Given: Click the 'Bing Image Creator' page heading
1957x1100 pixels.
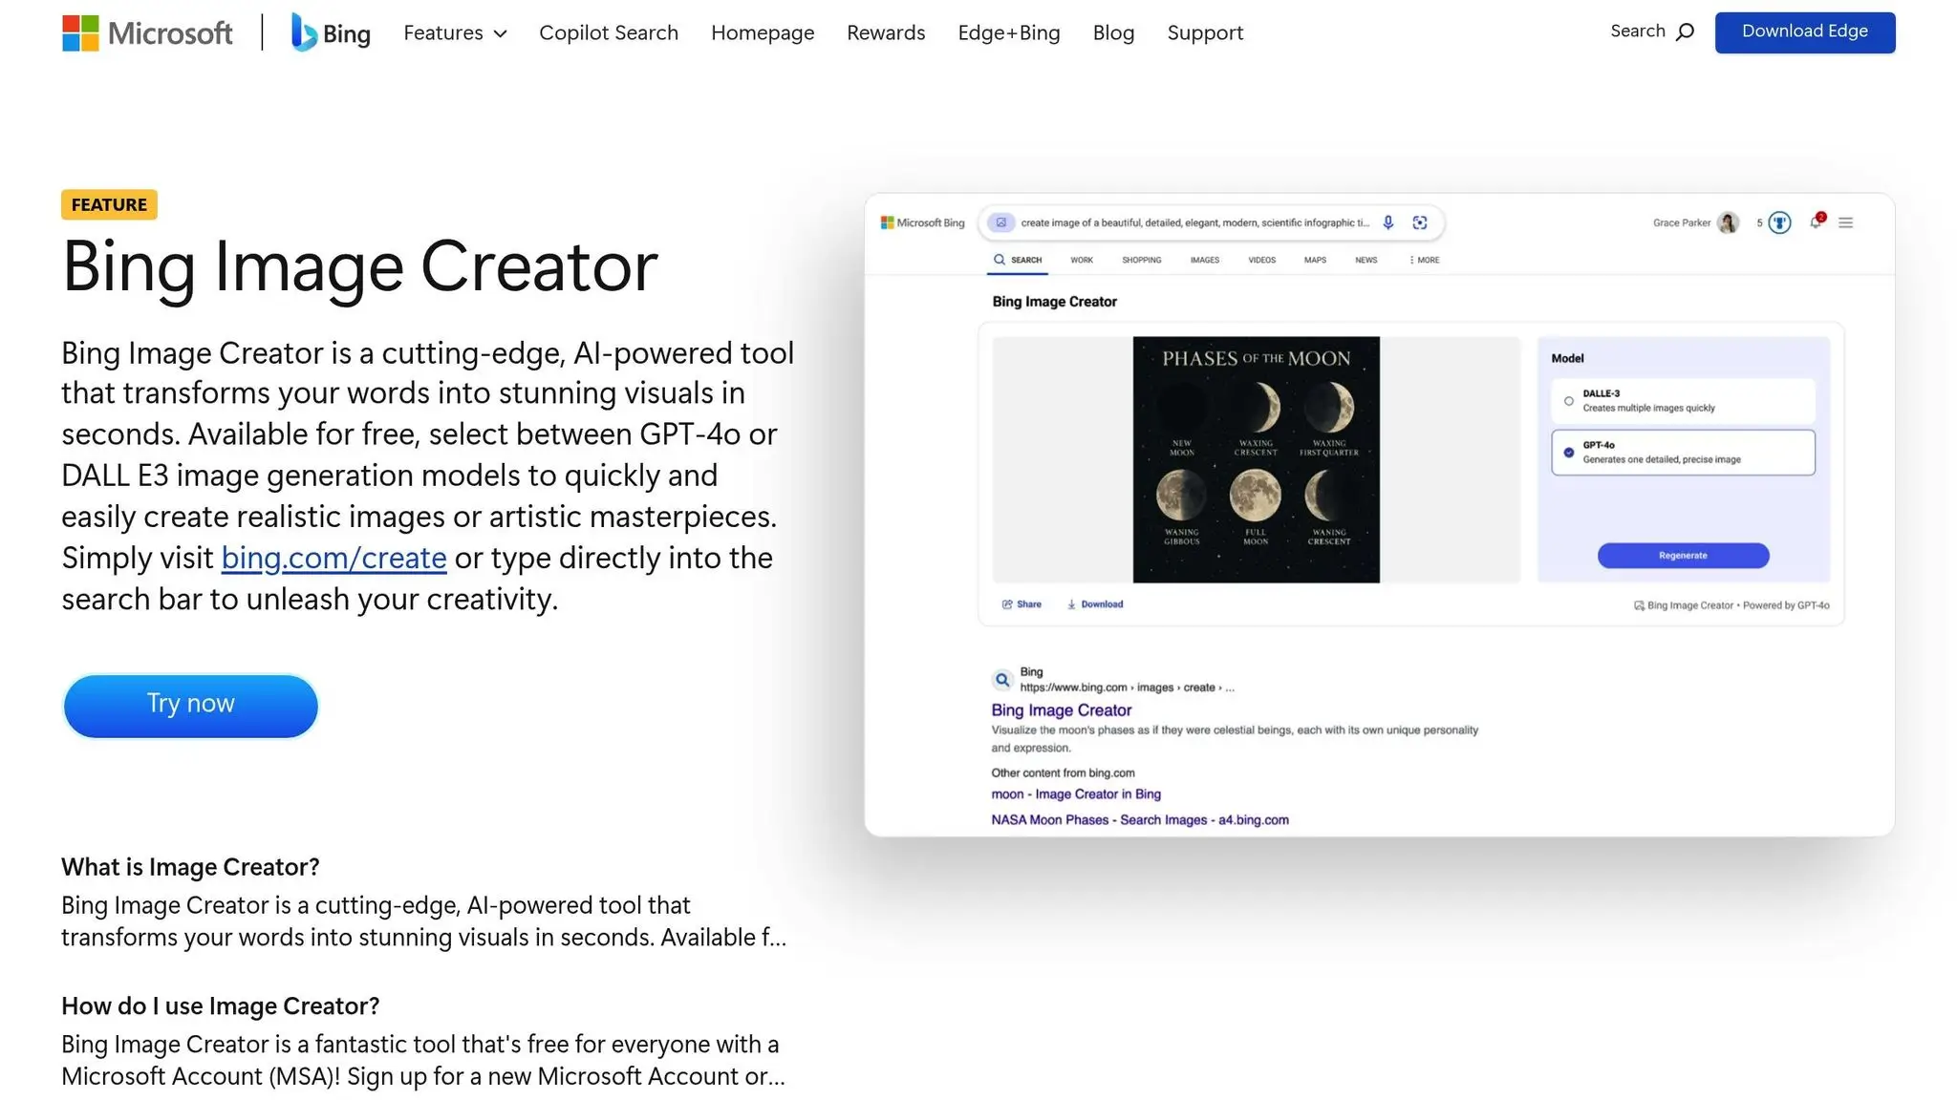Looking at the screenshot, I should [x=360, y=266].
